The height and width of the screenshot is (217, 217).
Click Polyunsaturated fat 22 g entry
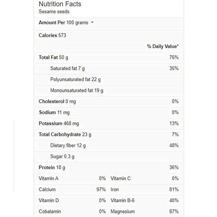(75, 79)
